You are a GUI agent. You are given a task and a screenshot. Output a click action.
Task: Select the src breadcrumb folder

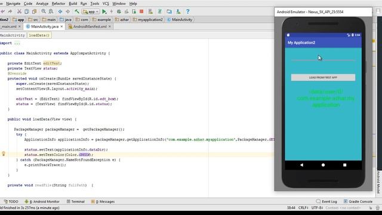33,20
